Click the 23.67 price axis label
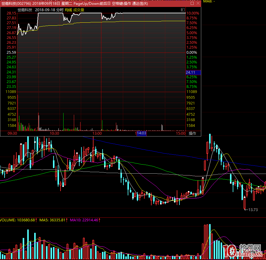 pos(11,82)
